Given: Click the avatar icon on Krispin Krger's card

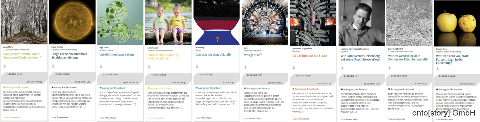Looking at the screenshot, I should click(x=437, y=68).
